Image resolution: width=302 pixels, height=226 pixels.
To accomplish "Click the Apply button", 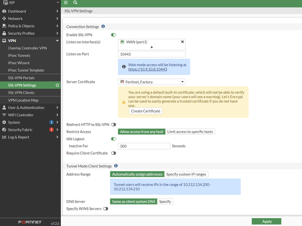I will [x=267, y=221].
